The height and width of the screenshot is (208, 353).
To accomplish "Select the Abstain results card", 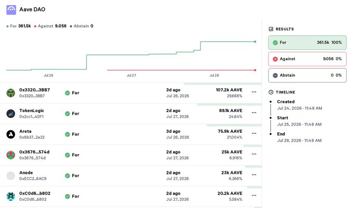I will 307,75.
